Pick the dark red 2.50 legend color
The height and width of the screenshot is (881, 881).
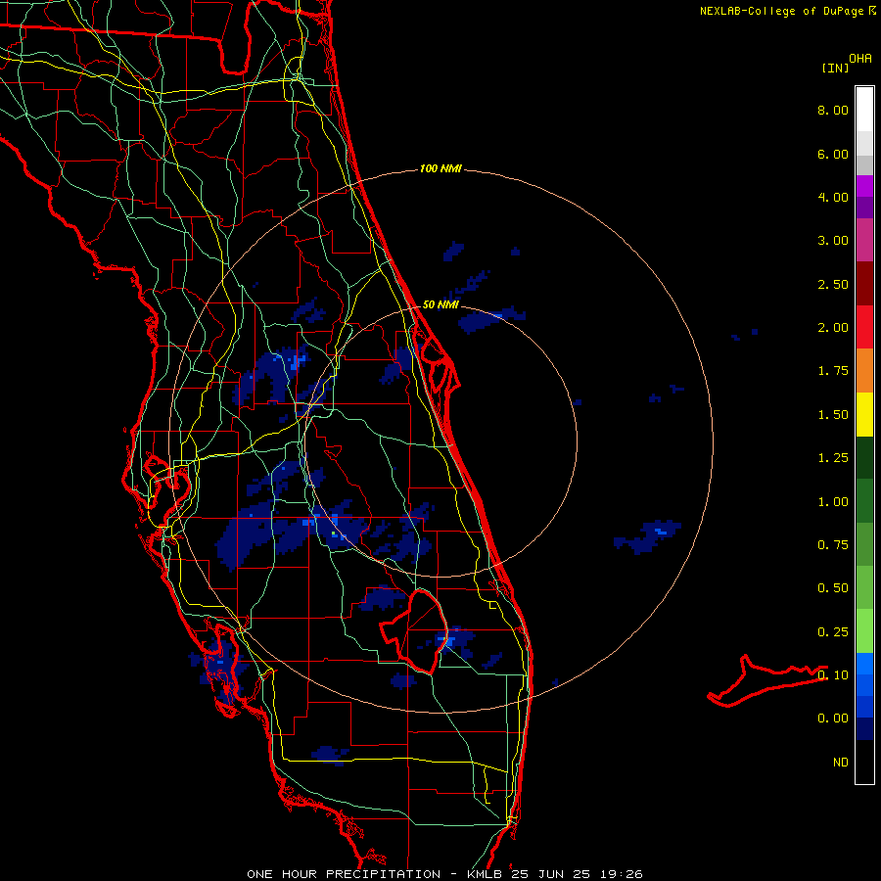click(x=864, y=284)
